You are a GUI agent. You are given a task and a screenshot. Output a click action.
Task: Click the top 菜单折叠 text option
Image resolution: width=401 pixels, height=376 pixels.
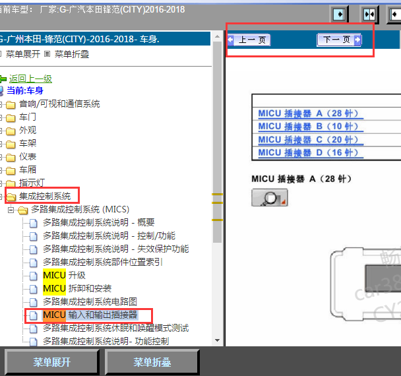[x=72, y=54]
